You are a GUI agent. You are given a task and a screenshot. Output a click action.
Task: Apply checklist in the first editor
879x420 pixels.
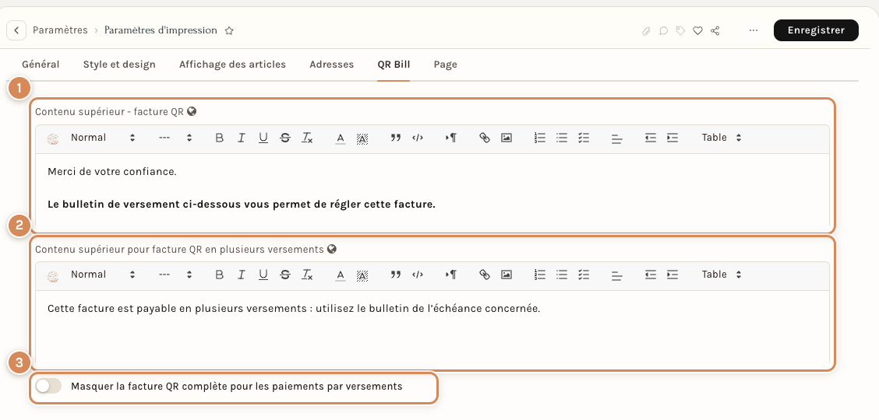(x=584, y=138)
